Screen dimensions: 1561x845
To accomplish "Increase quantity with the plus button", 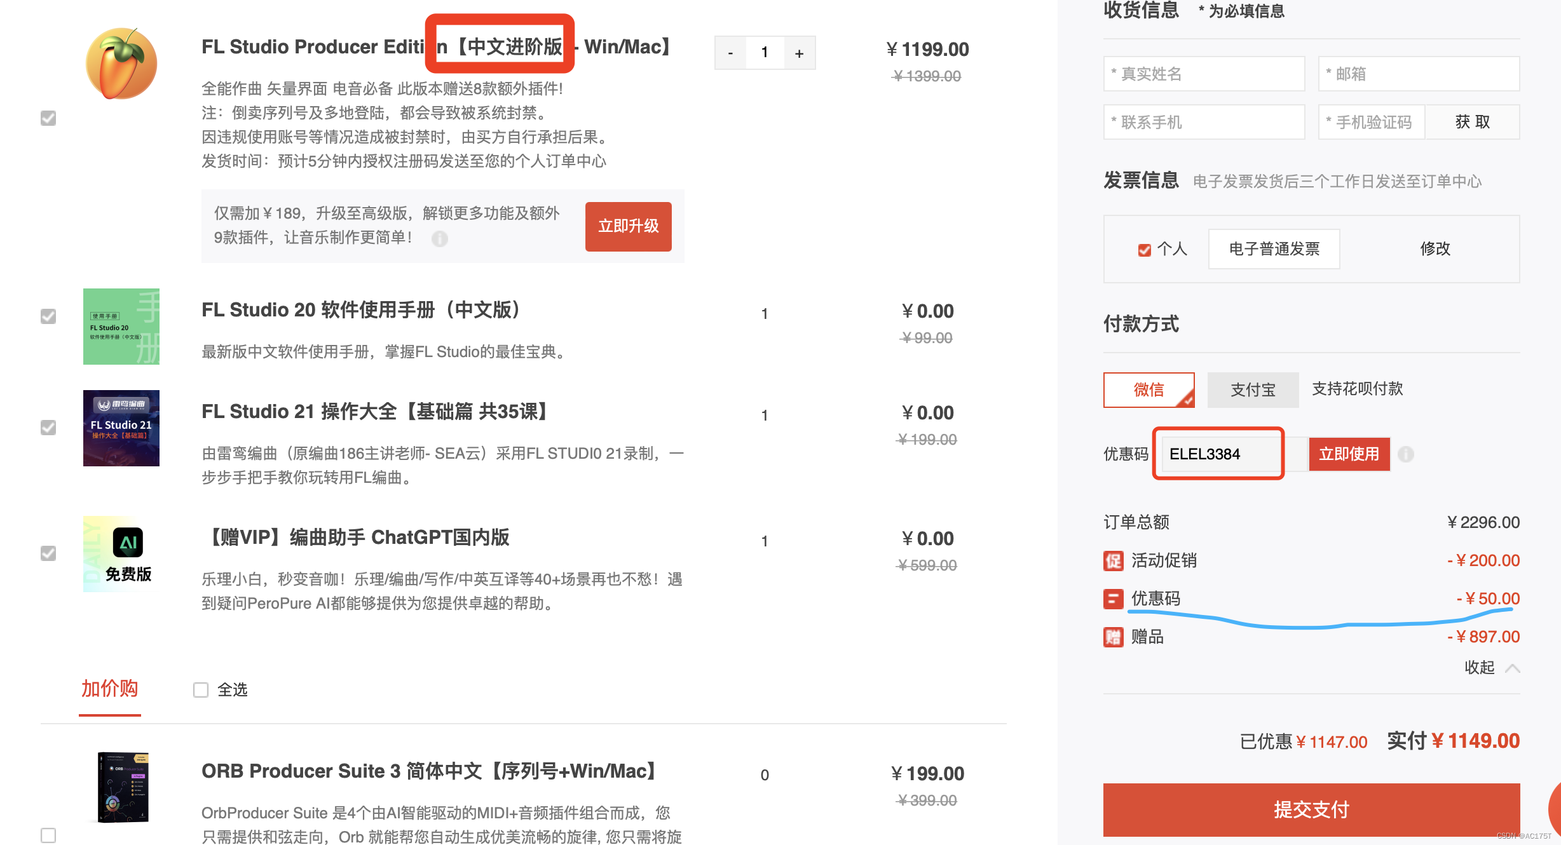I will (800, 53).
